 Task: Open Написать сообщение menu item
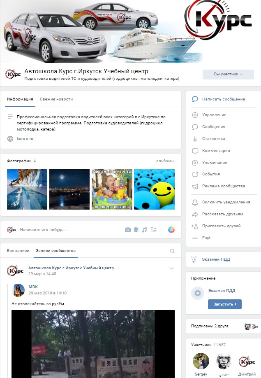coord(224,99)
